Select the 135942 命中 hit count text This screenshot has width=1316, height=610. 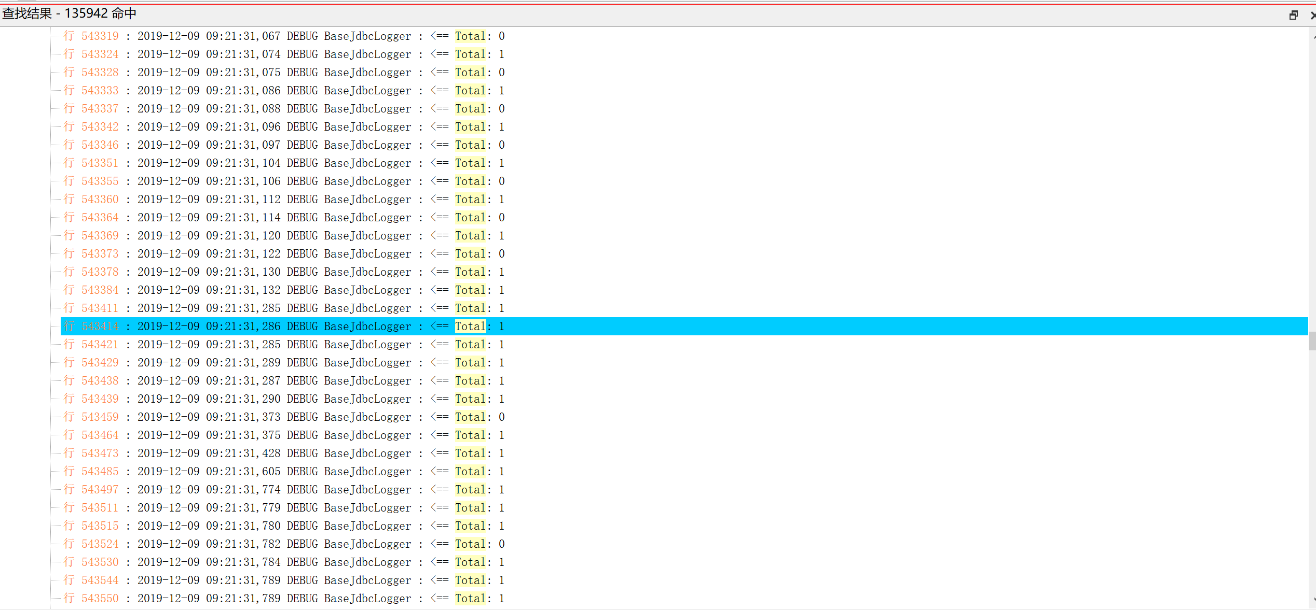coord(101,13)
